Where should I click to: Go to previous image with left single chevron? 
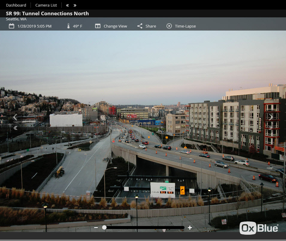tap(15, 117)
